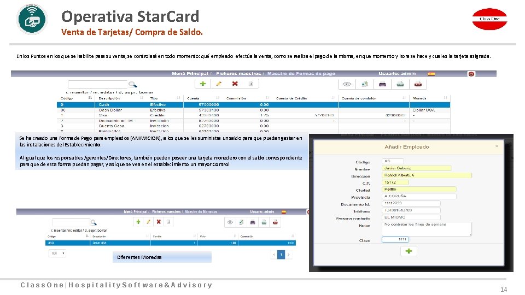Select the Cash Dollar row
Image resolution: width=525 pixels, height=295 pixels.
[x=253, y=110]
